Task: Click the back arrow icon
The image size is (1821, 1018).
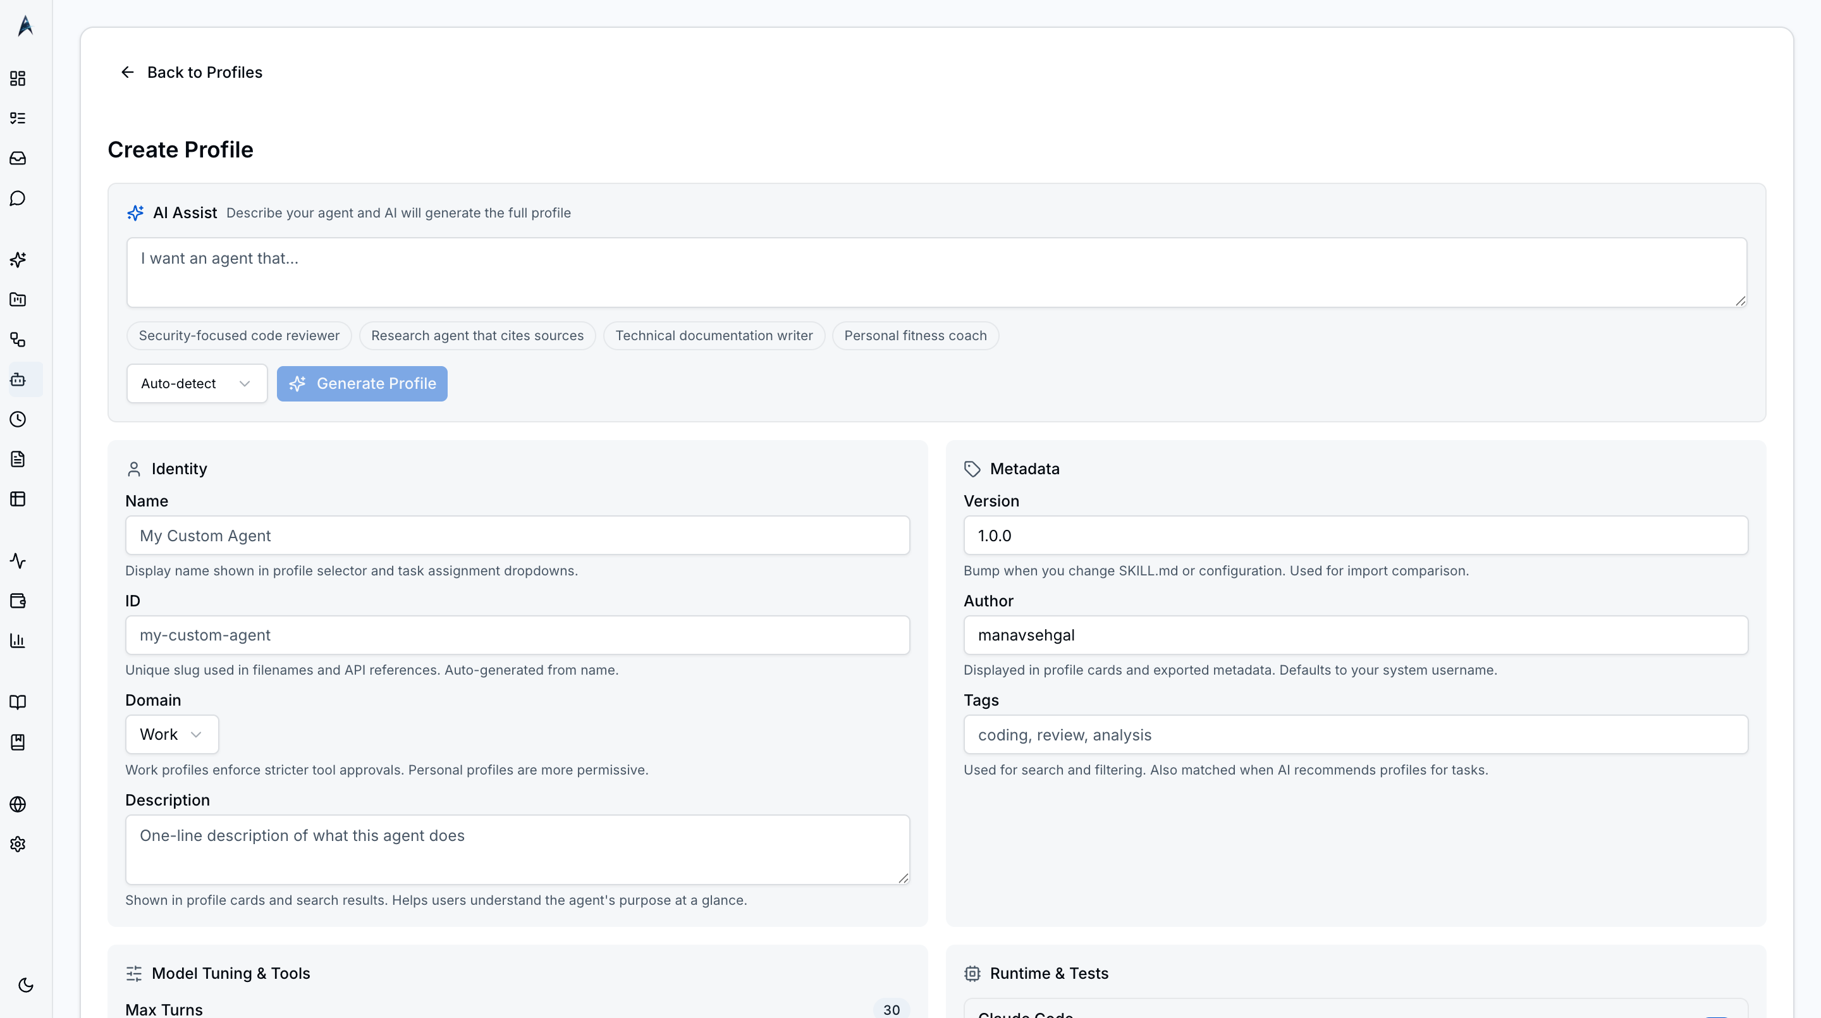Action: pyautogui.click(x=127, y=72)
